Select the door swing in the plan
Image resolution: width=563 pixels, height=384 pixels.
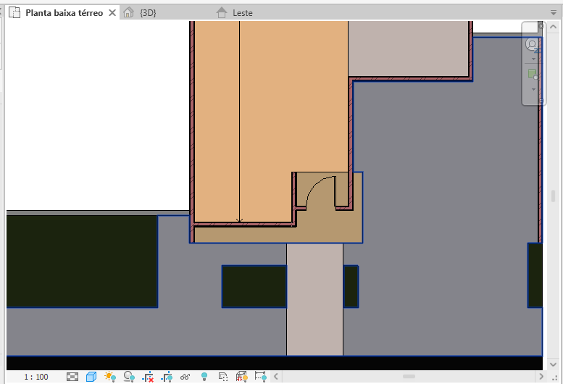pos(321,191)
